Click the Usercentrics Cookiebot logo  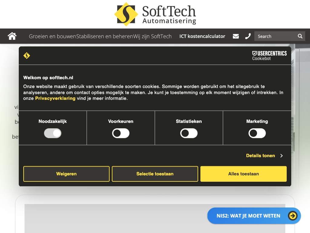[269, 56]
